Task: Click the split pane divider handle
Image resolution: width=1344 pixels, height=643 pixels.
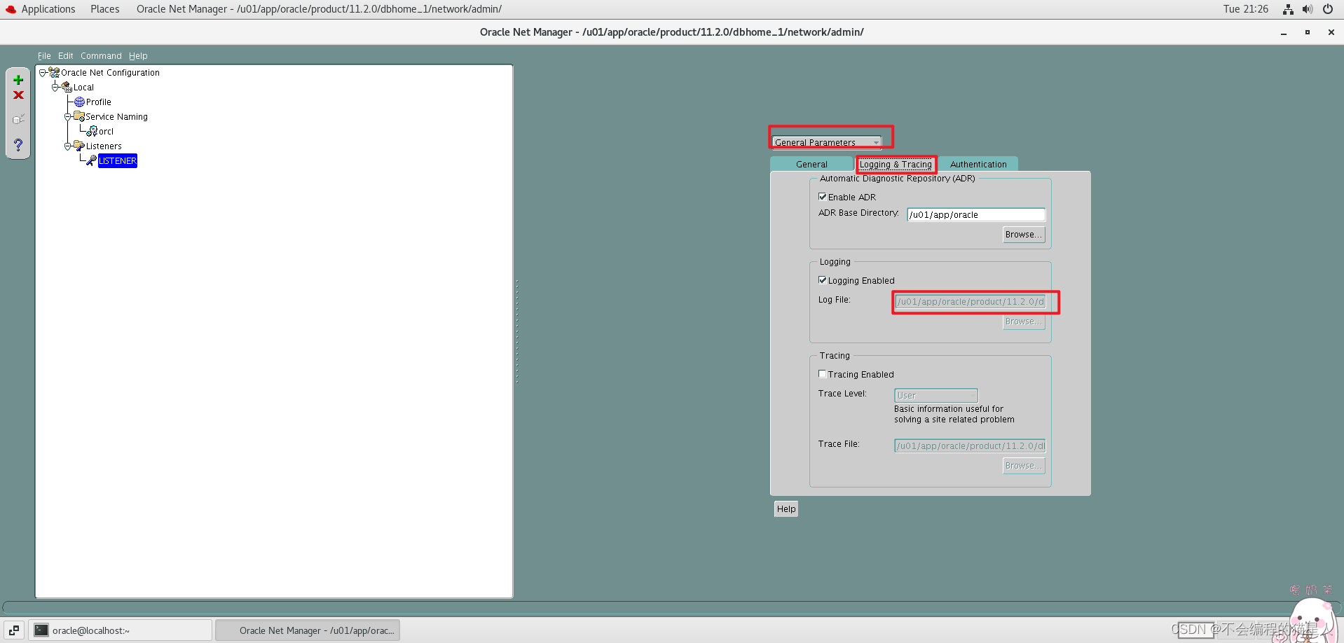Action: click(x=517, y=331)
